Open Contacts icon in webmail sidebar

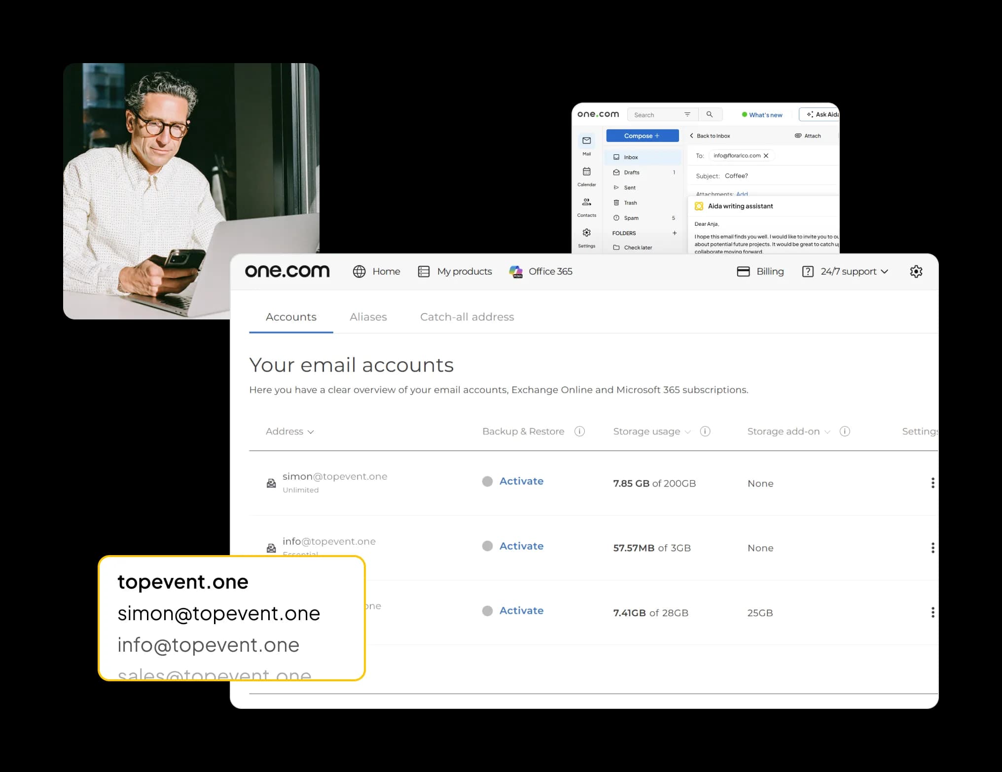coord(586,202)
